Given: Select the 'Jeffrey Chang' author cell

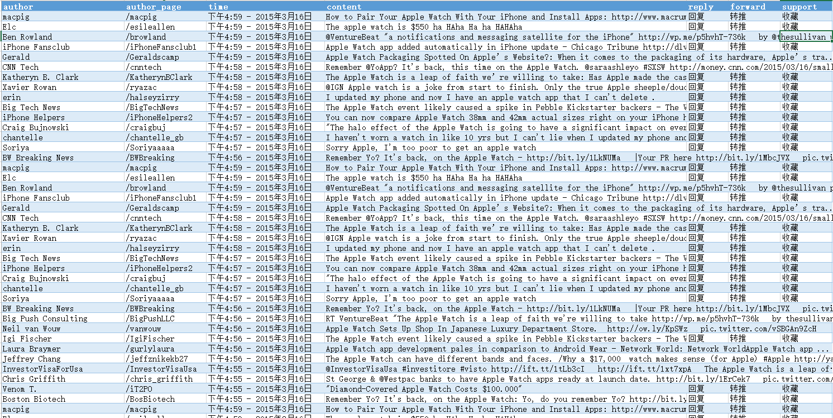Looking at the screenshot, I should pyautogui.click(x=63, y=359).
